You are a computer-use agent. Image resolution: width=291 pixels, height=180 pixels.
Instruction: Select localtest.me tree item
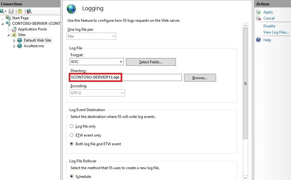(34, 46)
